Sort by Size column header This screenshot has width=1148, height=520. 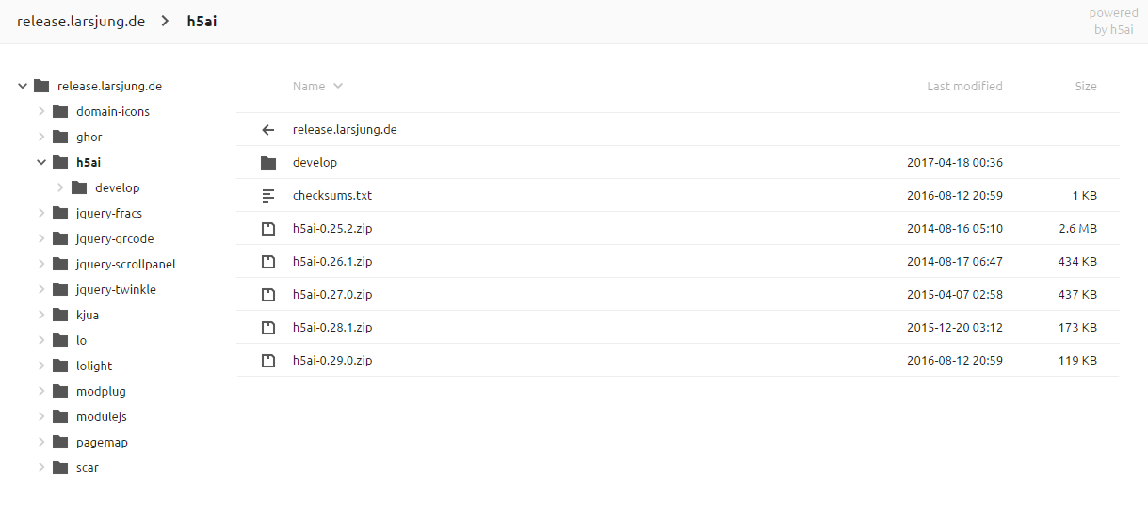(x=1086, y=87)
